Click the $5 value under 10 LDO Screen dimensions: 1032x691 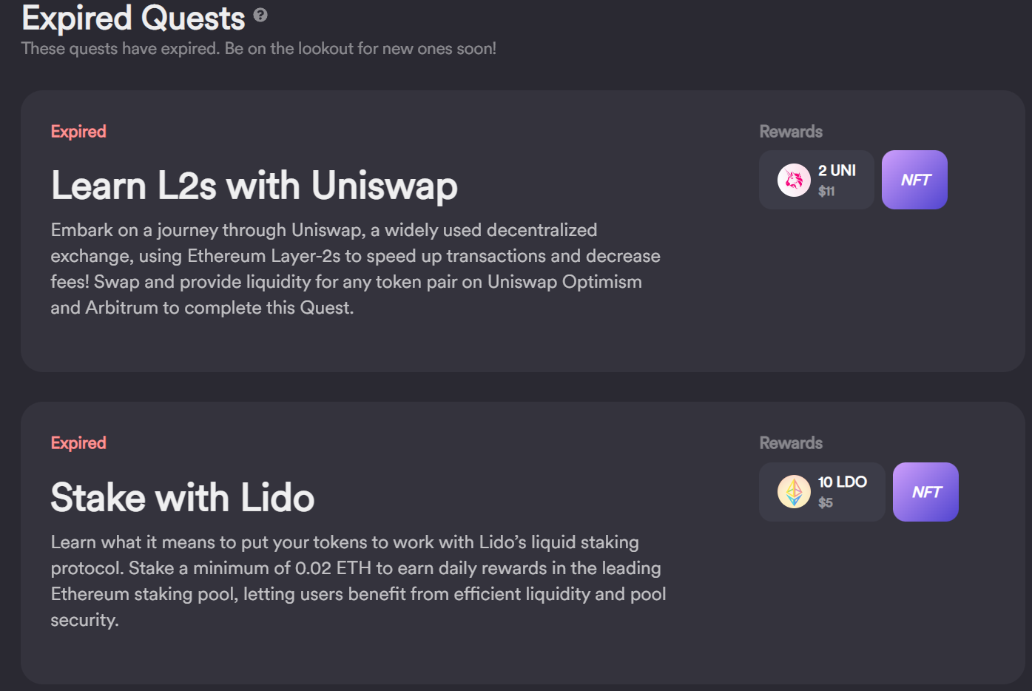[x=826, y=503]
